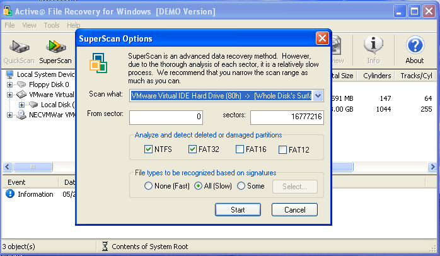The height and width of the screenshot is (256, 440).
Task: Enable the FAT12 checkbox
Action: 282,149
